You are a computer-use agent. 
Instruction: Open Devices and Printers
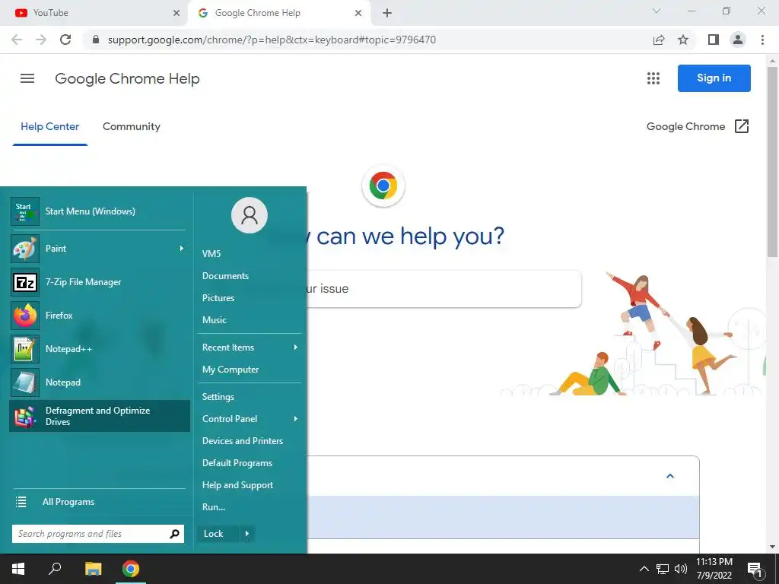[x=243, y=441]
